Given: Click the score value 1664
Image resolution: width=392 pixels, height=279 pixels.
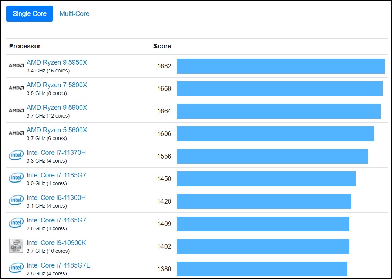Looking at the screenshot, I should pyautogui.click(x=164, y=111).
